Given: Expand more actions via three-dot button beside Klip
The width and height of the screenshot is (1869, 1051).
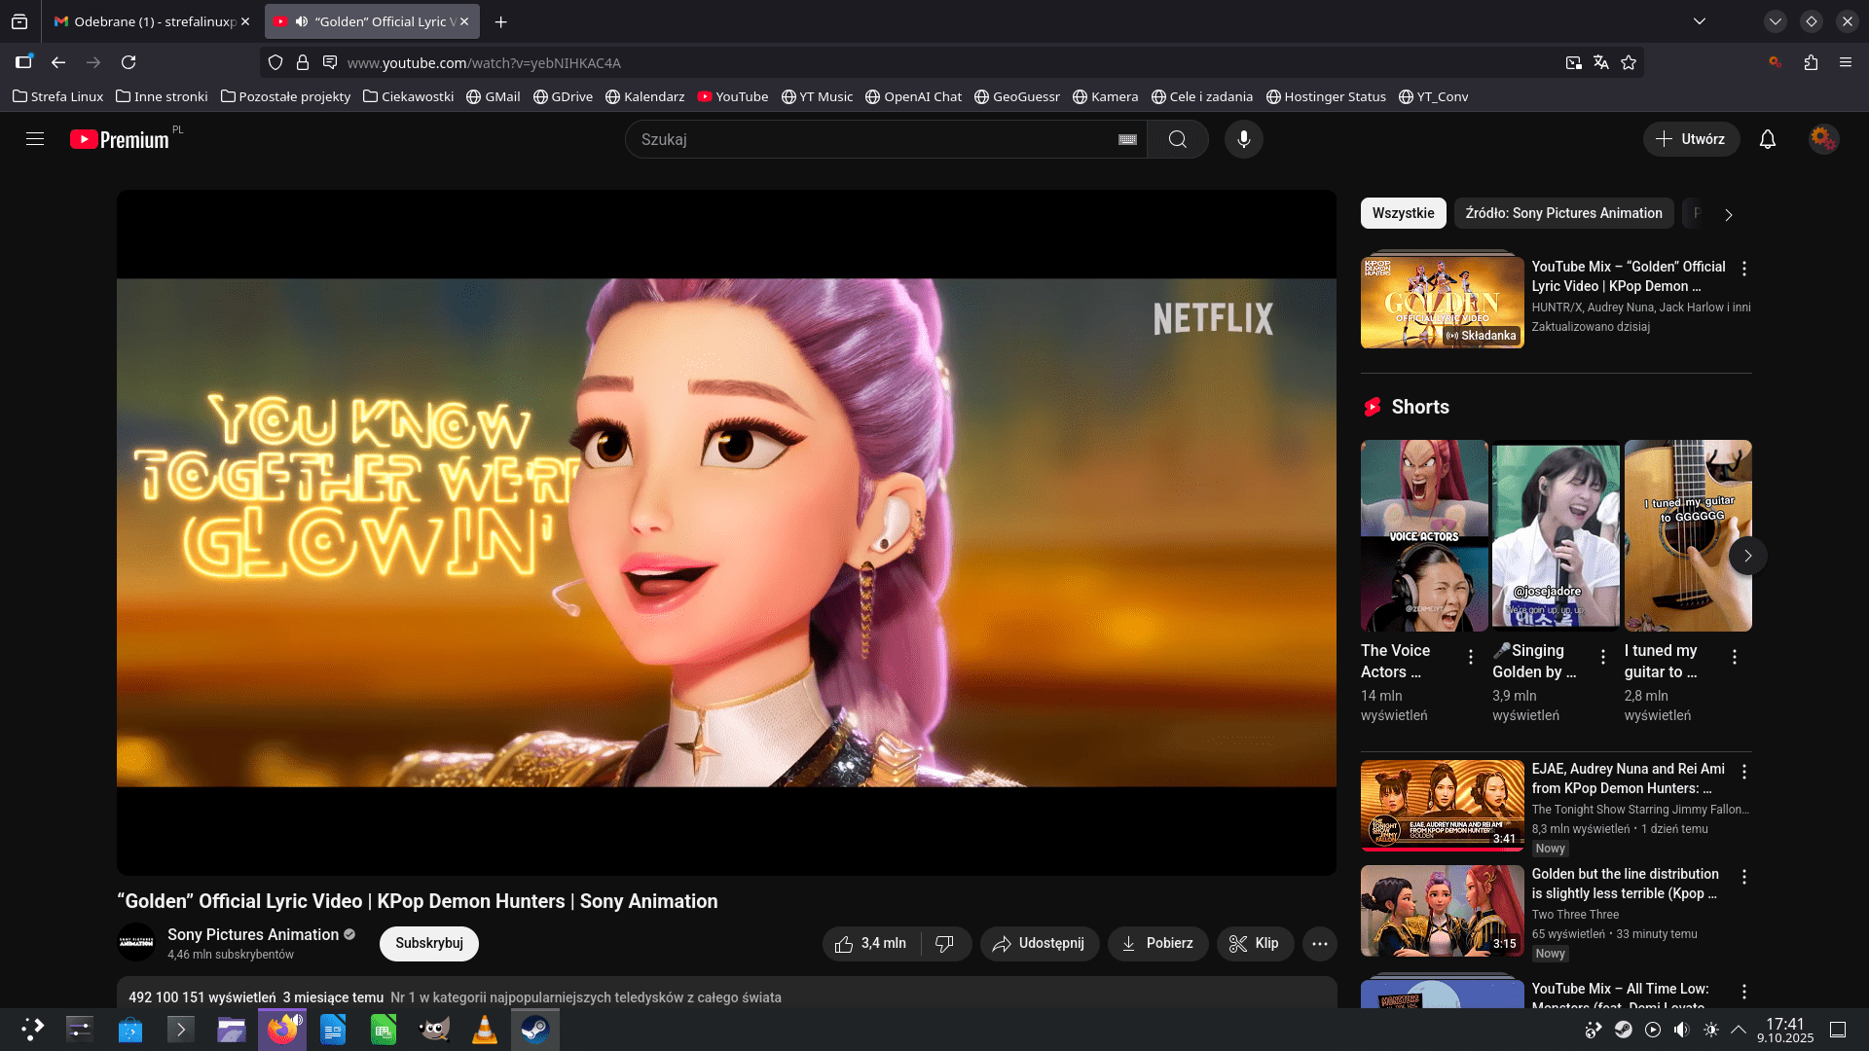Looking at the screenshot, I should (1319, 943).
